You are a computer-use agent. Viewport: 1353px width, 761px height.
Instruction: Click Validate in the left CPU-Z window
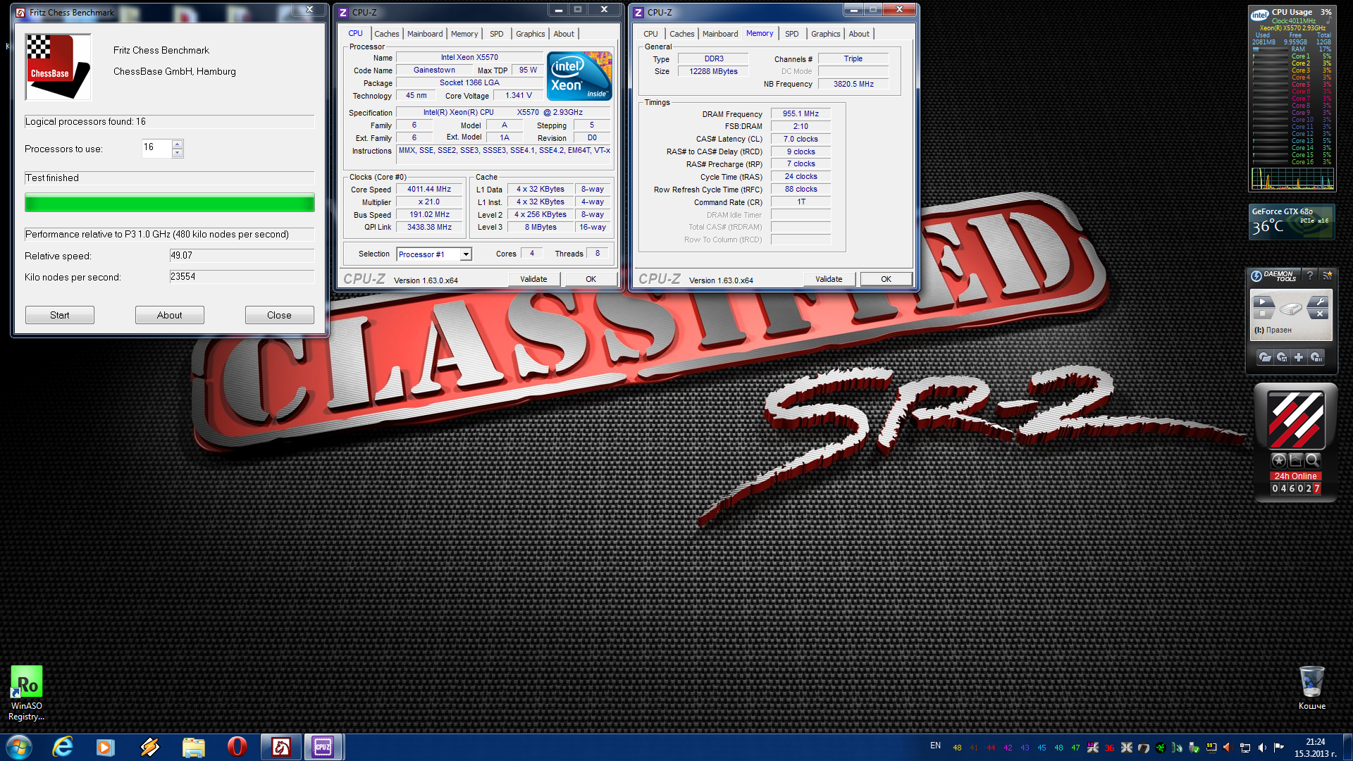tap(533, 279)
